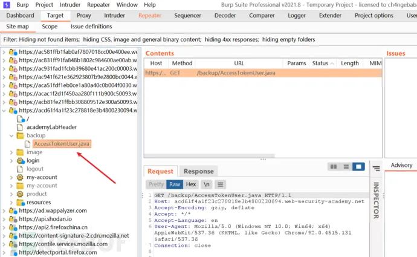
Task: Switch to the Proxy tab
Action: [x=84, y=16]
